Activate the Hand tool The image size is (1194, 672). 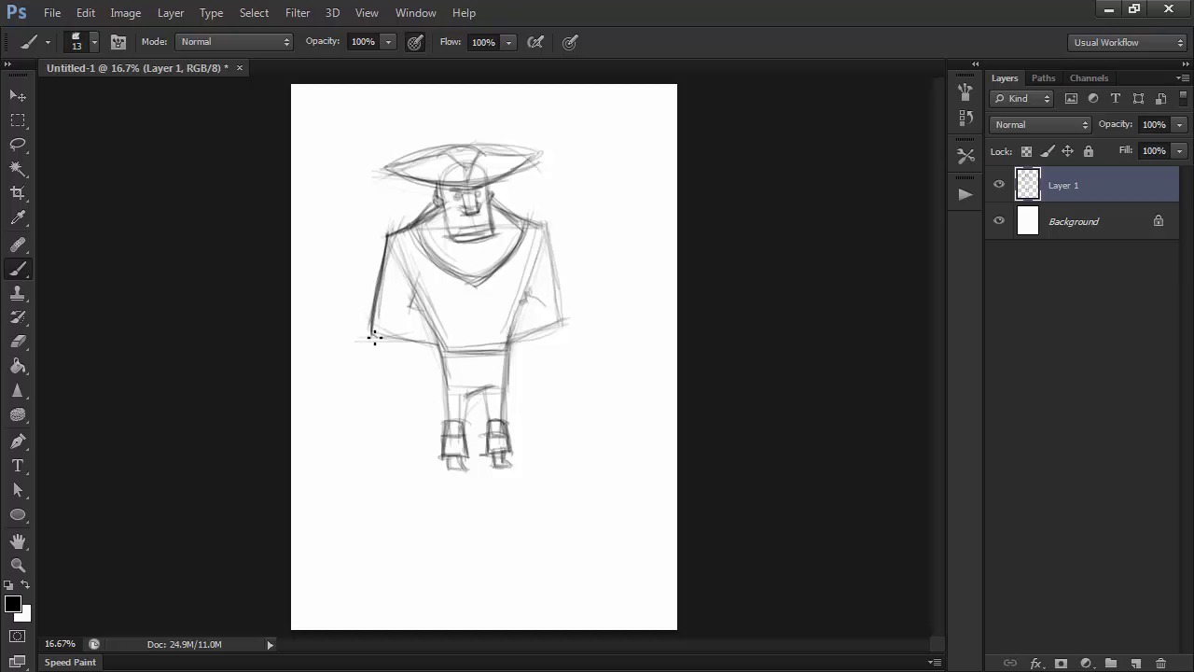click(18, 540)
